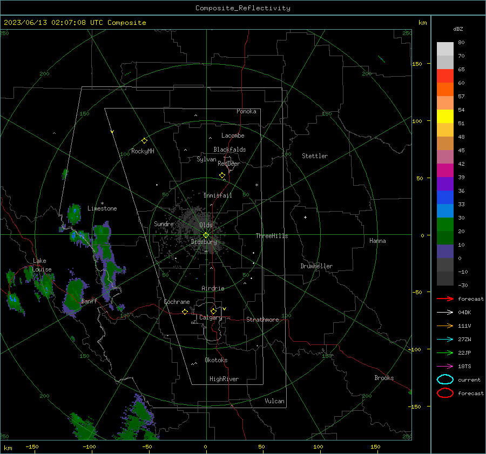The image size is (486, 454).
Task: Click the Composite_Reflectivity title text
Action: (243, 8)
